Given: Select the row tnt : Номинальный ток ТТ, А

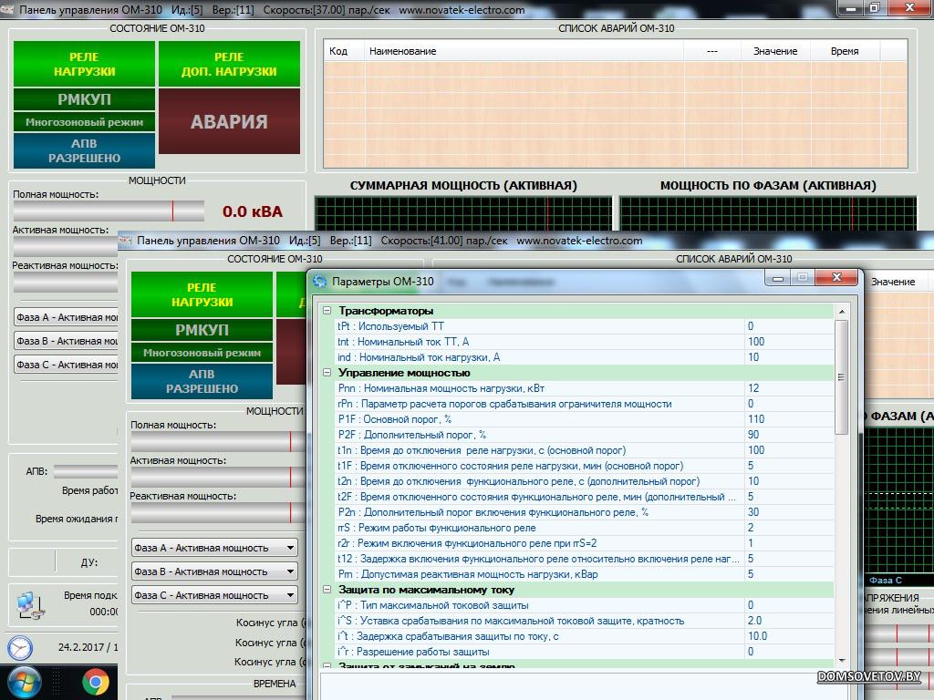Looking at the screenshot, I should (x=584, y=342).
